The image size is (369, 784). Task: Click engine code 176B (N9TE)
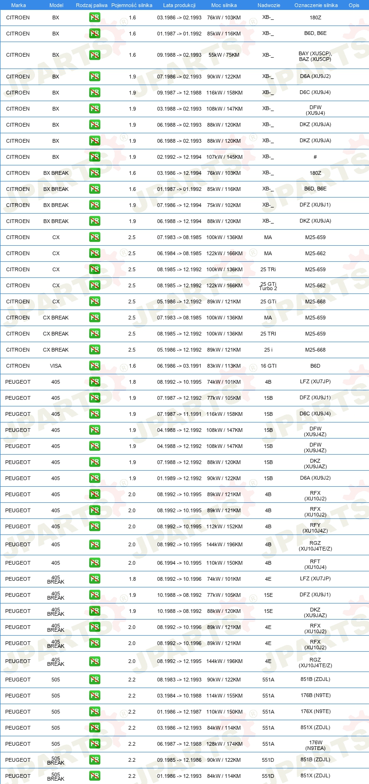pos(315,695)
